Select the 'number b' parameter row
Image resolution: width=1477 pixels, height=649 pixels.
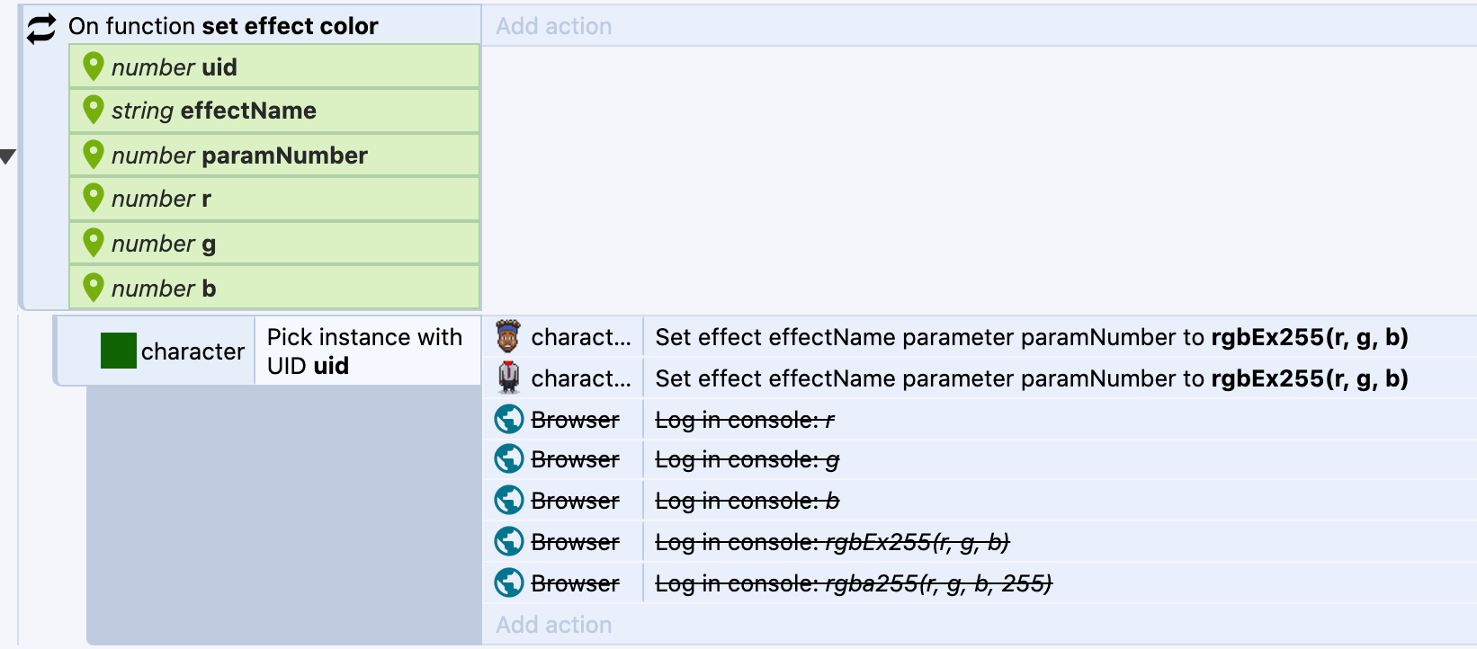tap(274, 288)
